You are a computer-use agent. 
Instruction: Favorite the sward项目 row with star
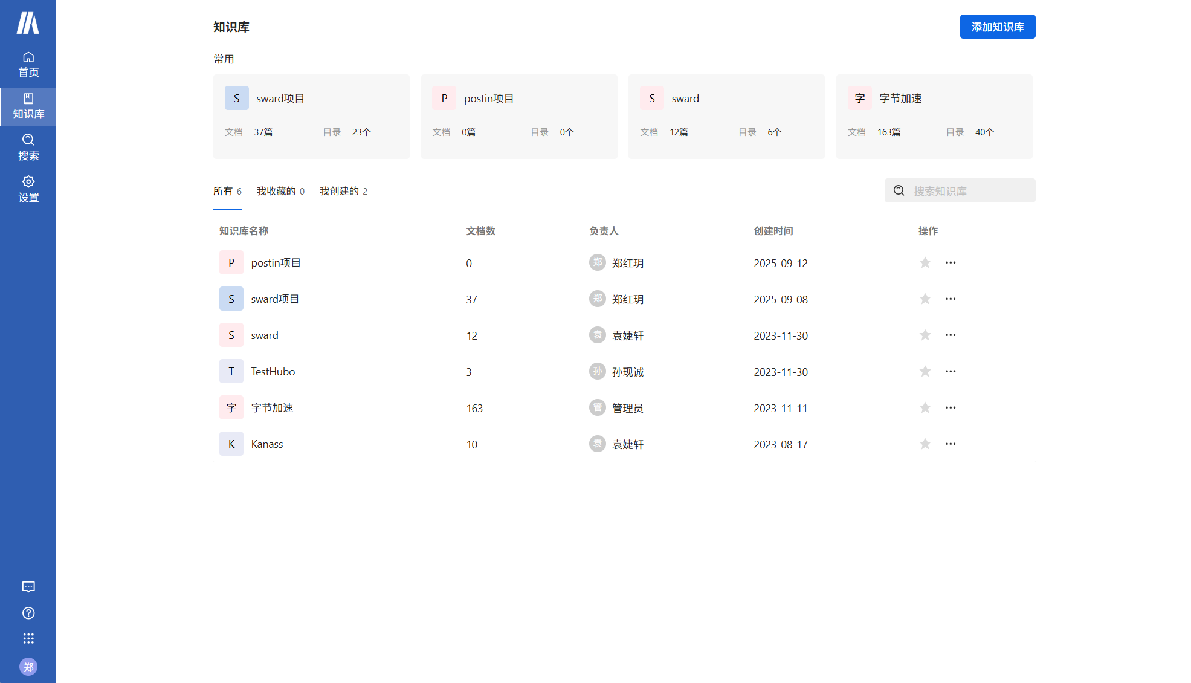[925, 299]
